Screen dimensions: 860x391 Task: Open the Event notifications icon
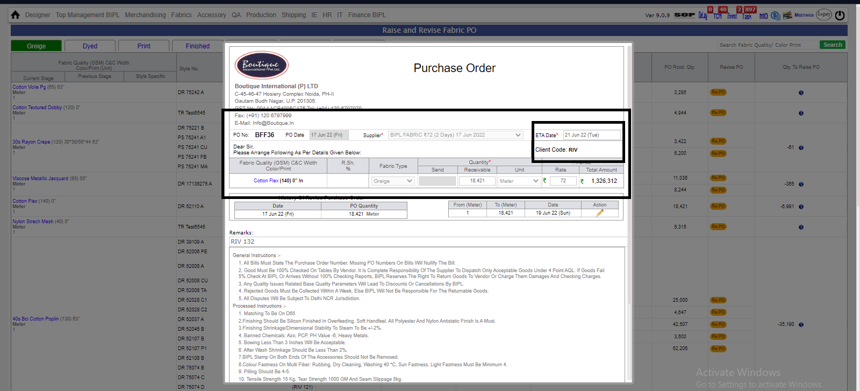pos(732,15)
